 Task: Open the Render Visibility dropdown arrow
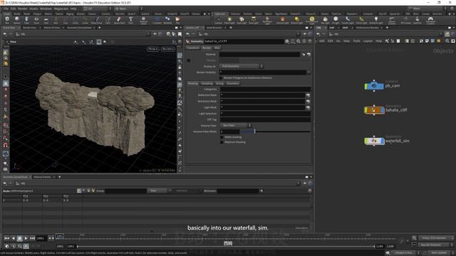click(x=309, y=73)
